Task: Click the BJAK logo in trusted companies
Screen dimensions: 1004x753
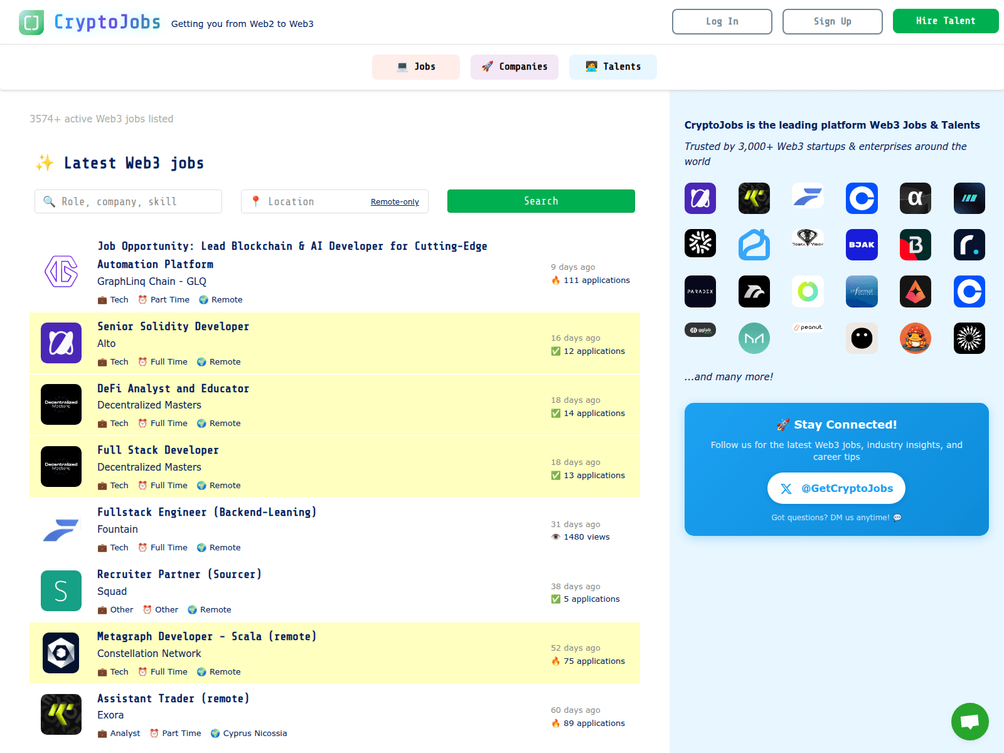Action: click(x=862, y=245)
